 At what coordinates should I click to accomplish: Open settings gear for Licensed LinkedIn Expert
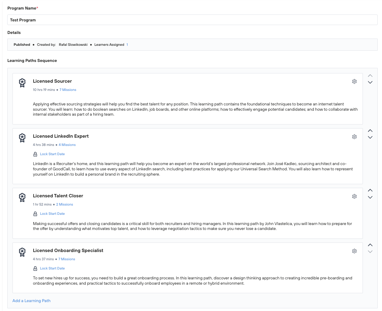pyautogui.click(x=354, y=136)
